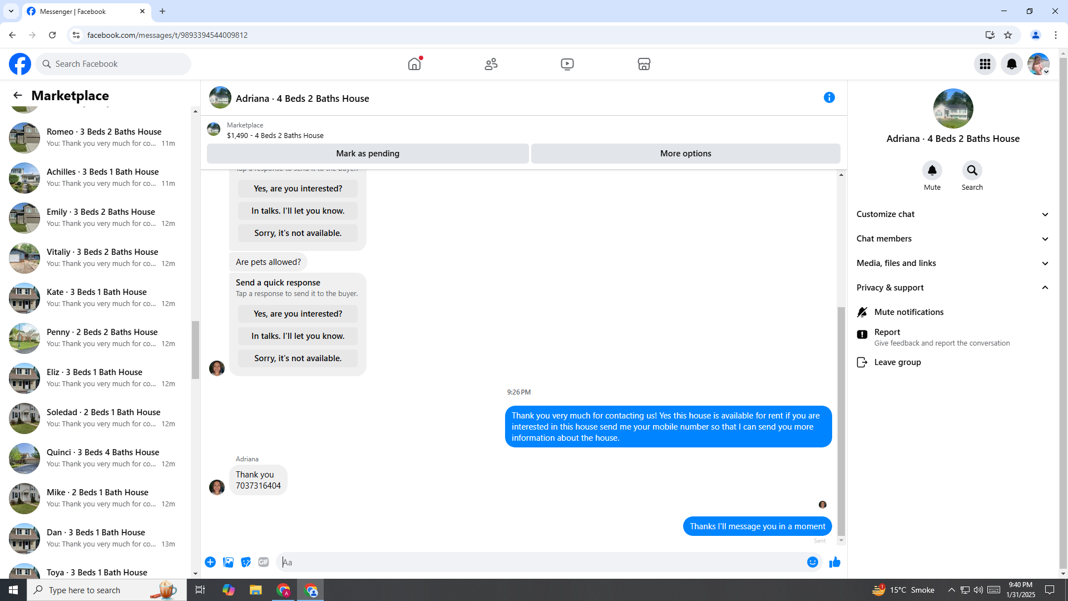The width and height of the screenshot is (1068, 601).
Task: Open the Marketplace store icon in top navigation
Action: [644, 64]
